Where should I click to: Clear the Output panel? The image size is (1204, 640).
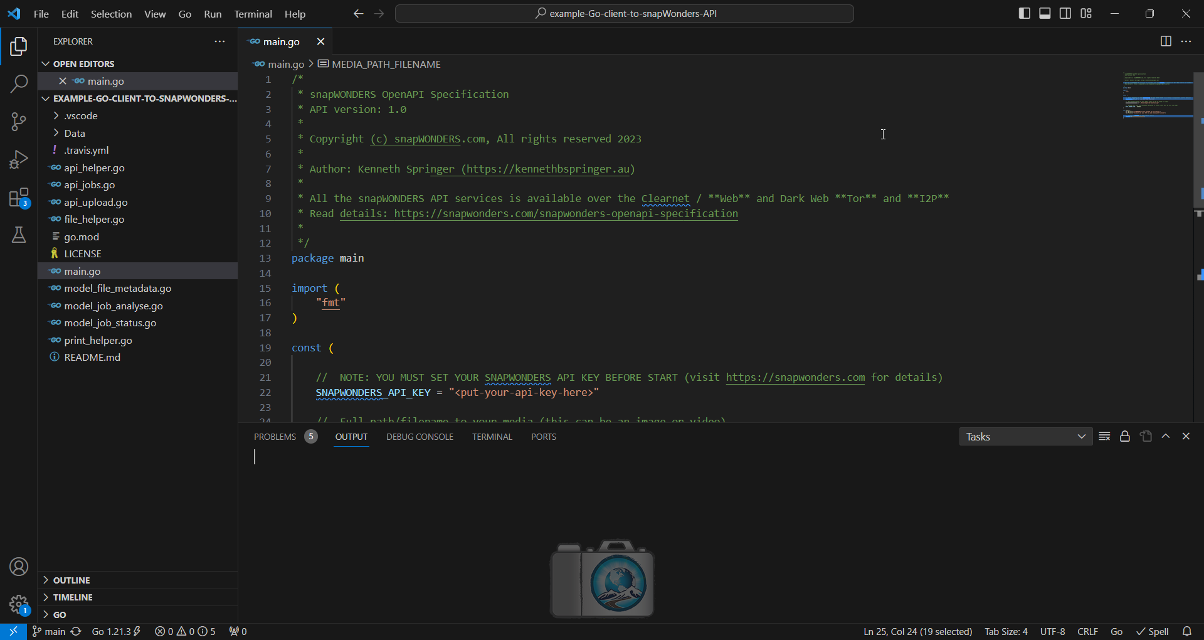point(1104,436)
